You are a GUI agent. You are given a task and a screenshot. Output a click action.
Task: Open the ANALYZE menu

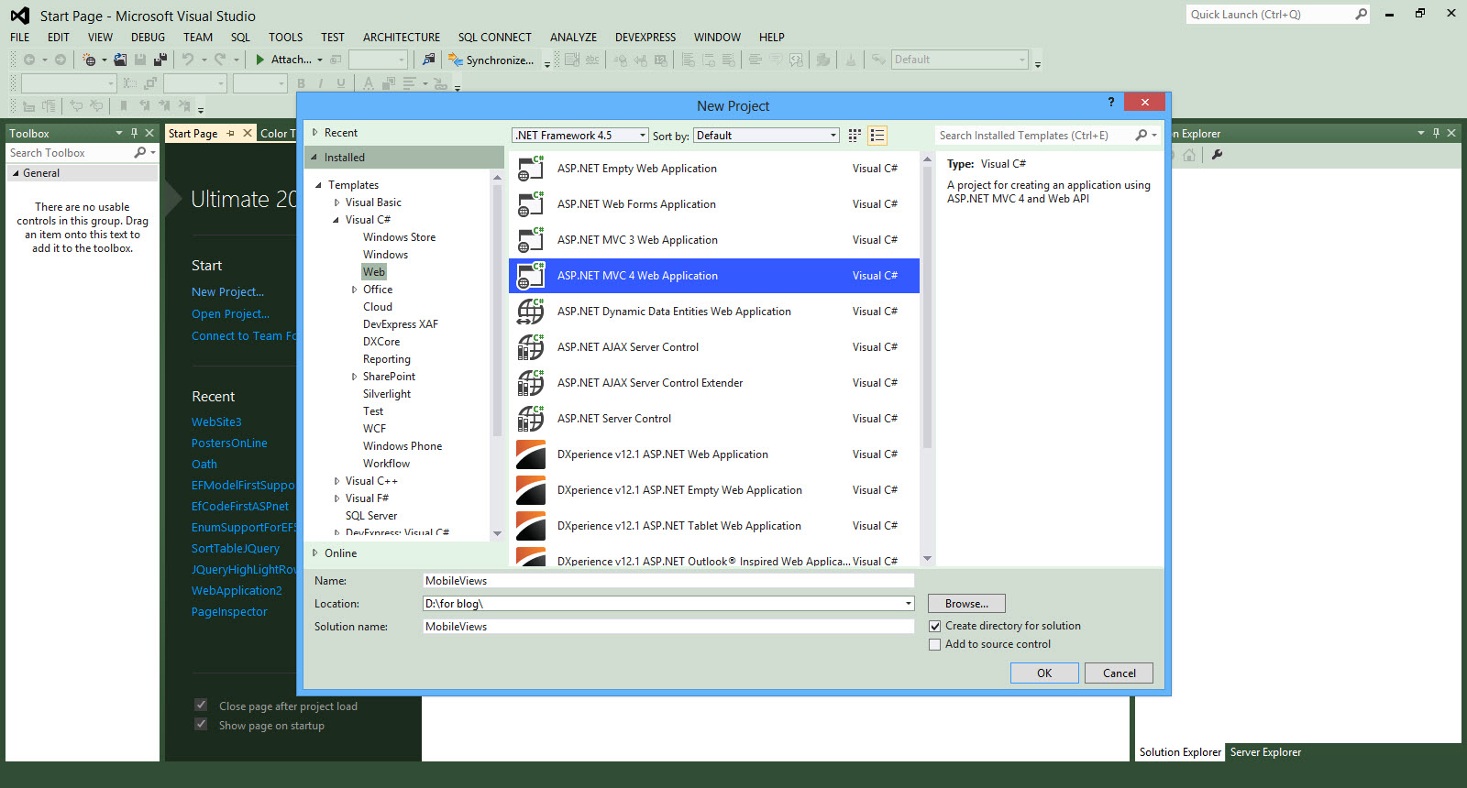pyautogui.click(x=573, y=38)
